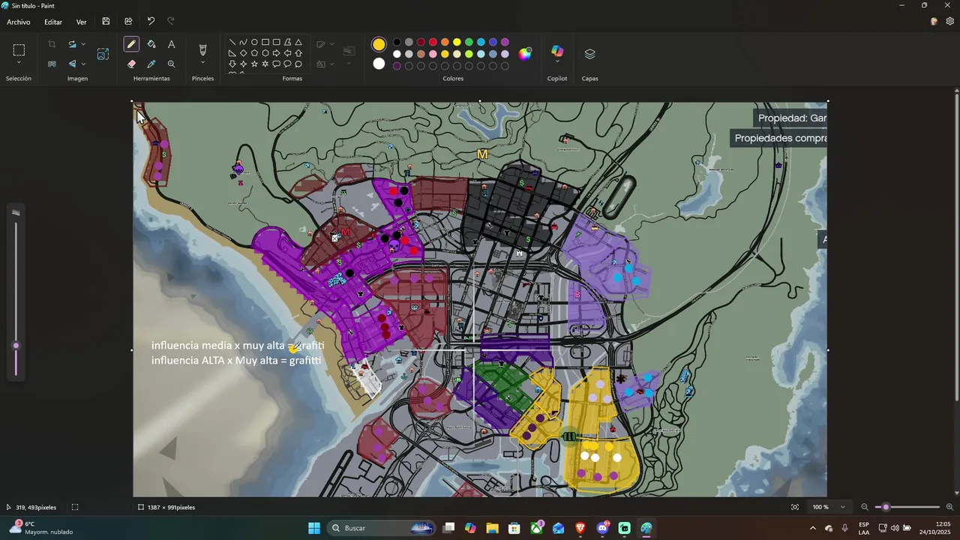960x540 pixels.
Task: Expand the Rotate options arrow
Action: 82,45
